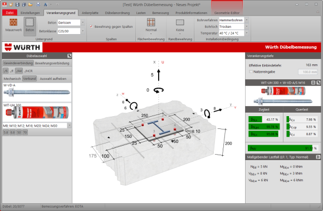
Task: Switch to the Ankerplatte ribbon tab
Action: tap(90, 13)
